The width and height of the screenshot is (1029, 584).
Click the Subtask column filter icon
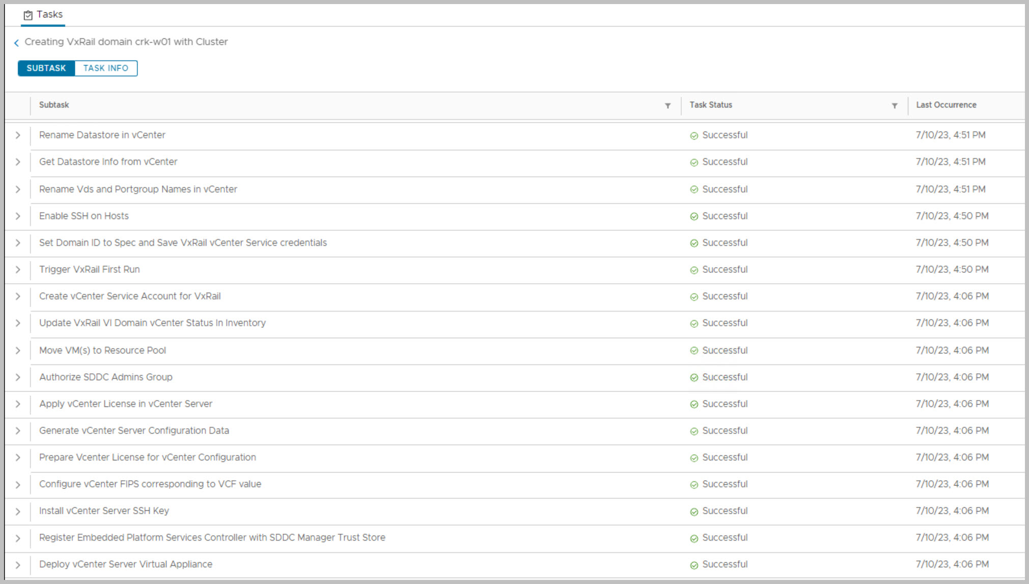[668, 106]
